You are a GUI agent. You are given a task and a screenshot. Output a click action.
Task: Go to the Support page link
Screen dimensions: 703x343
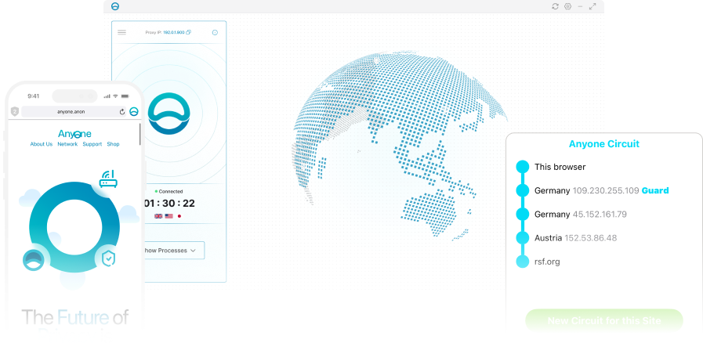pos(92,144)
